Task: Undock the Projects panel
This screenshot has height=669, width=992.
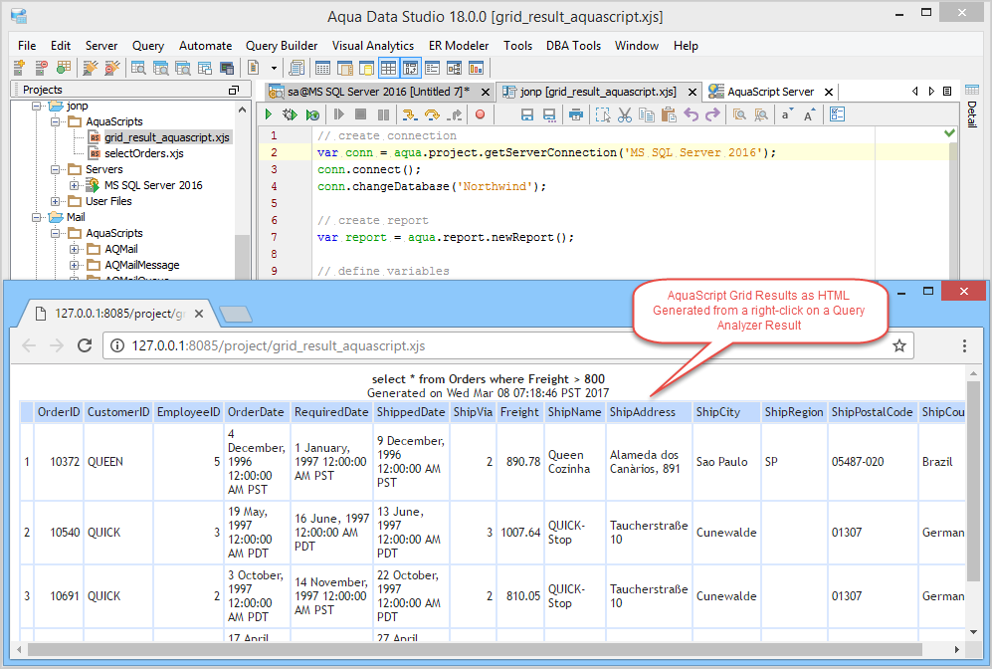Action: (x=233, y=90)
